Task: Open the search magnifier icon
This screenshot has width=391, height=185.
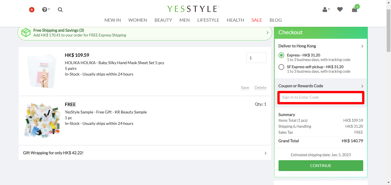Action: tap(60, 9)
